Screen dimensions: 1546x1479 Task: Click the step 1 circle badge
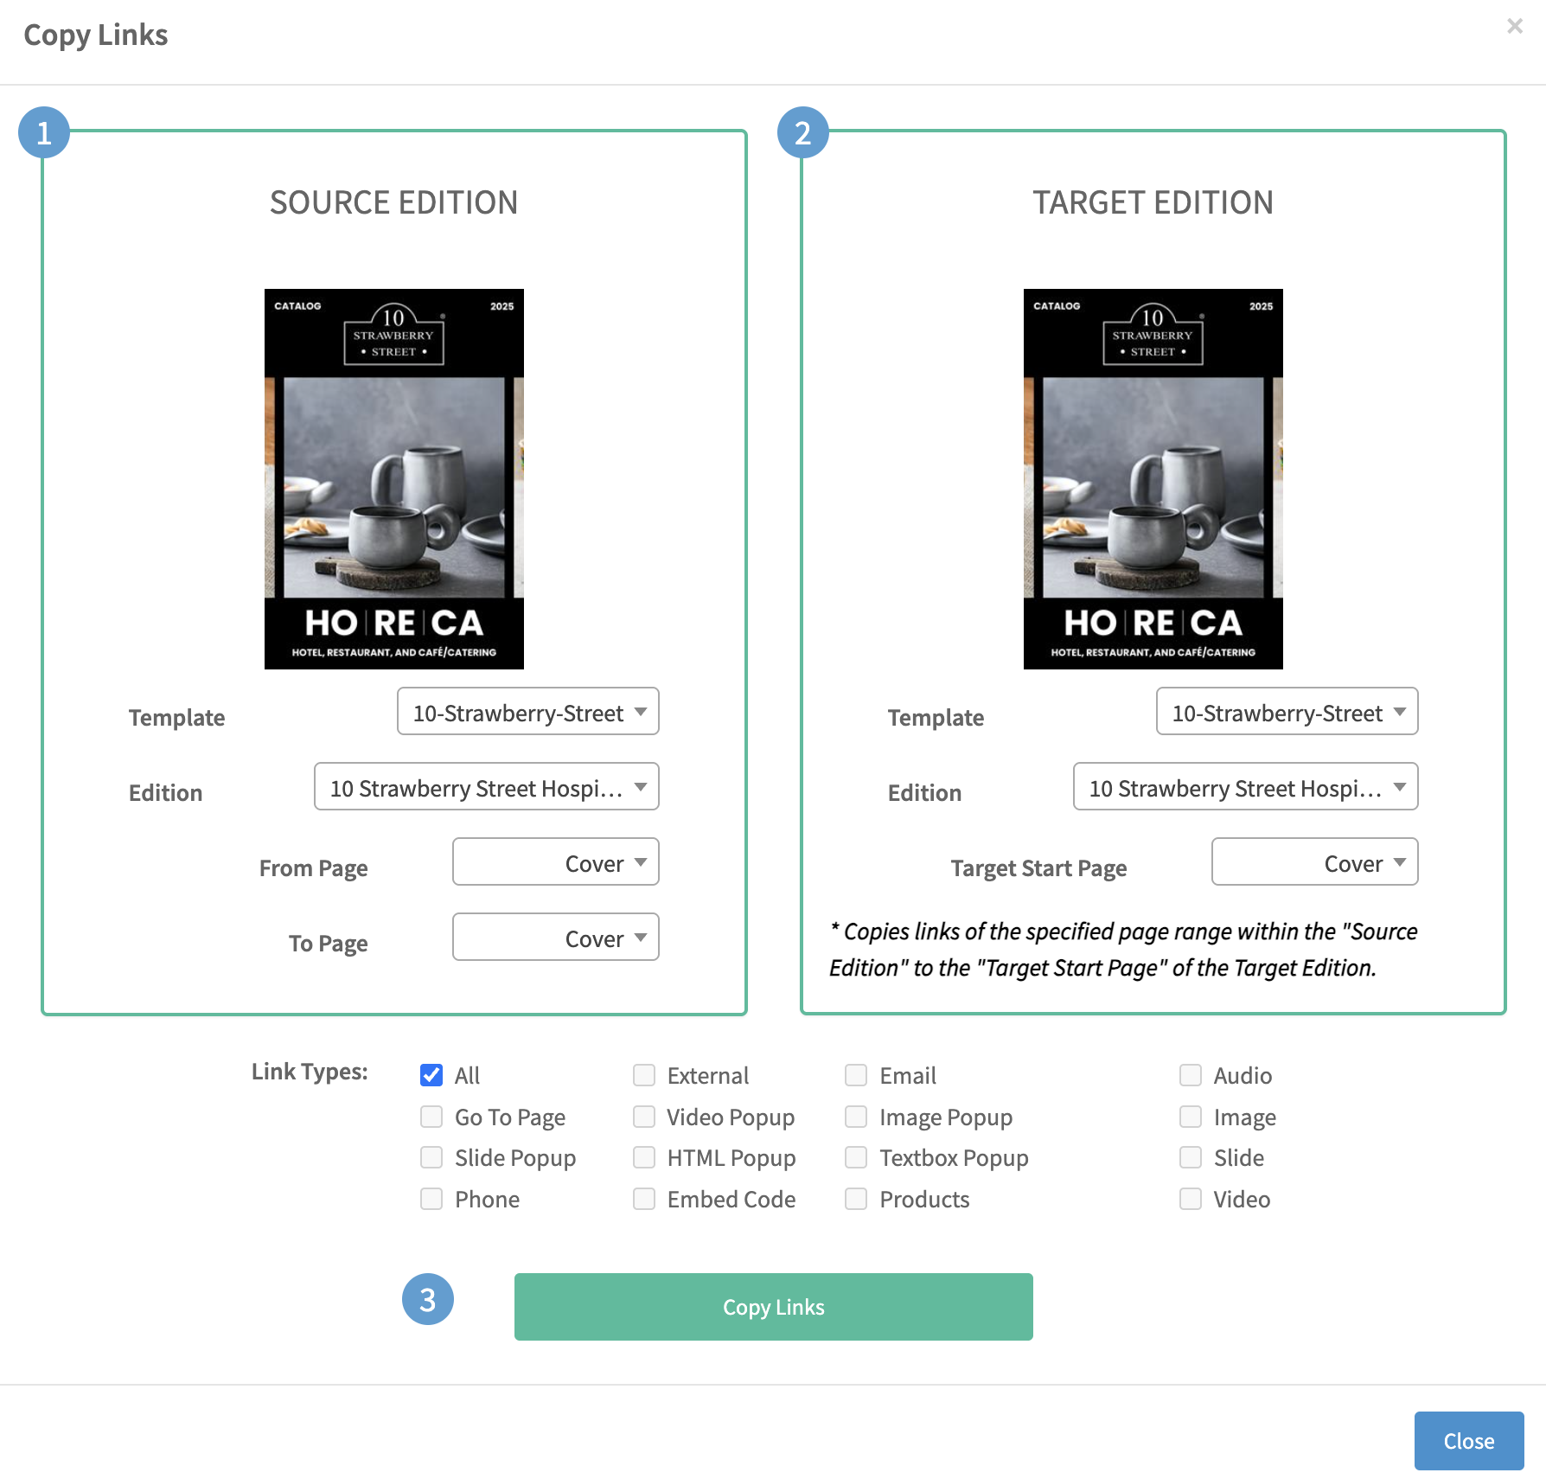tap(44, 133)
